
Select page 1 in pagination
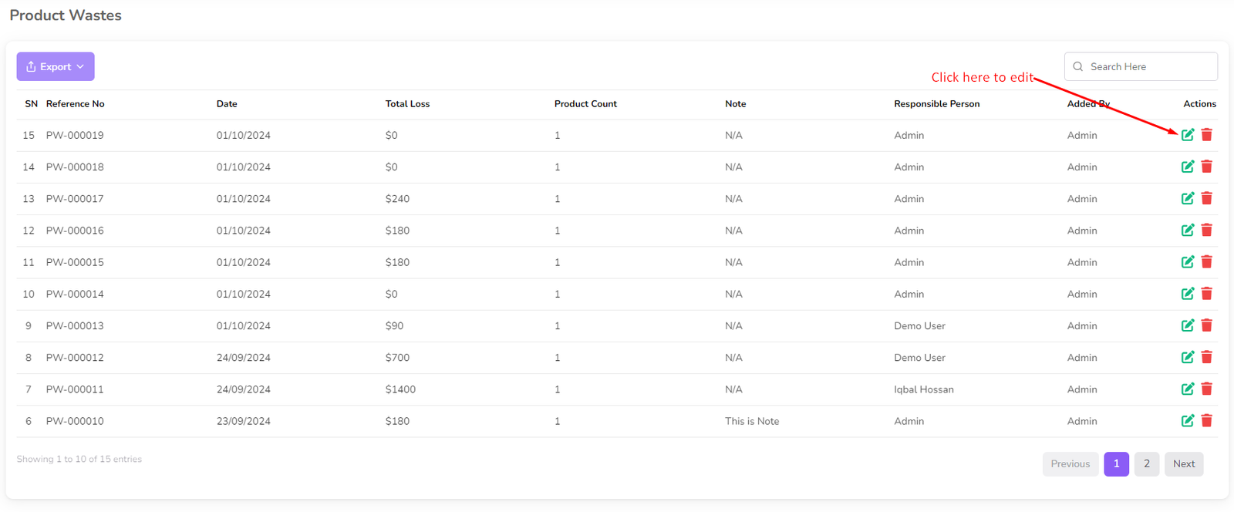1116,463
